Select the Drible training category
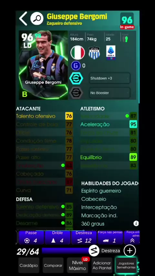This screenshot has width=155, height=276. pos(57,238)
